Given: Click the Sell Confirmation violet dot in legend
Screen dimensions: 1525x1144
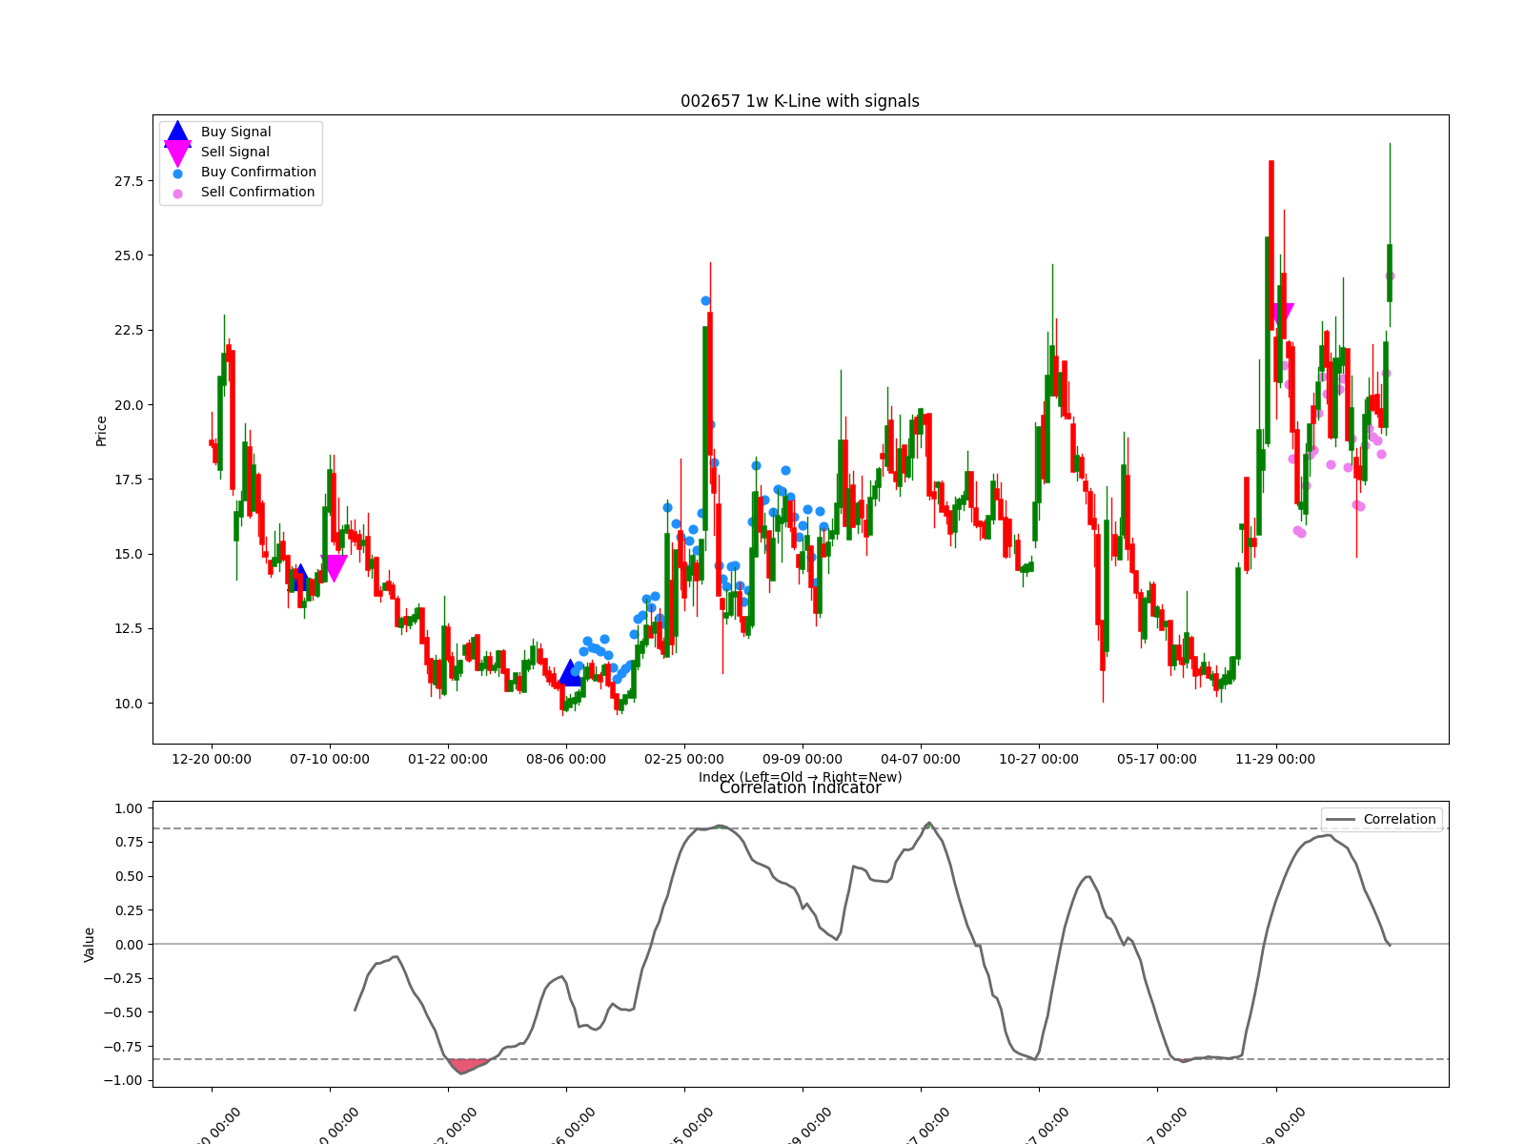Looking at the screenshot, I should coord(177,194).
